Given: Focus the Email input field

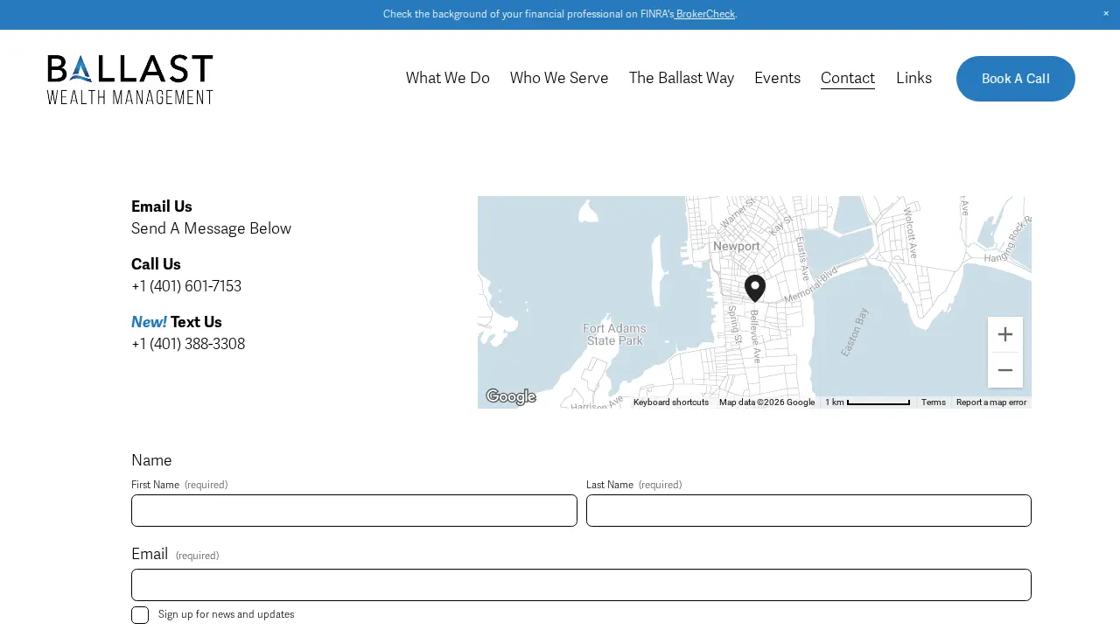Looking at the screenshot, I should 581,585.
